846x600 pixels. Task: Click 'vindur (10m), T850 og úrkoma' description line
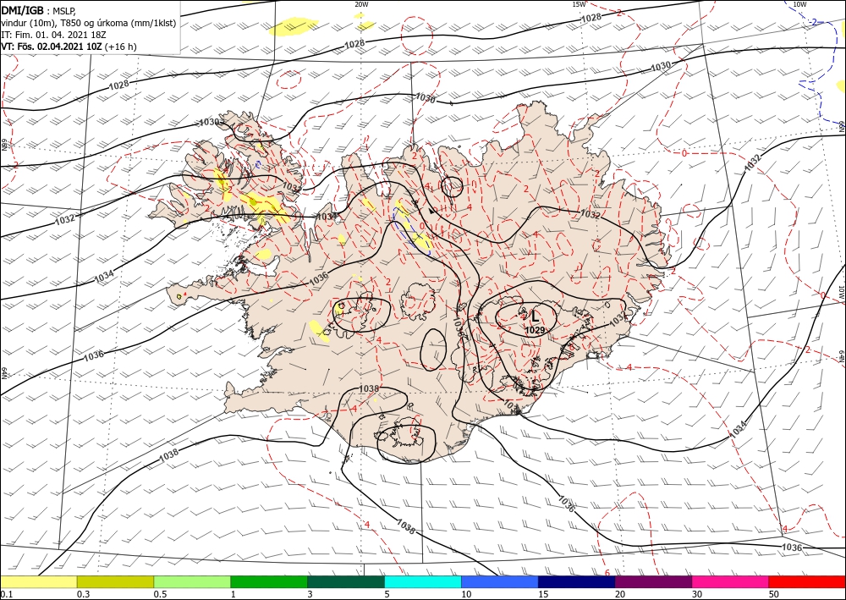tap(66, 23)
